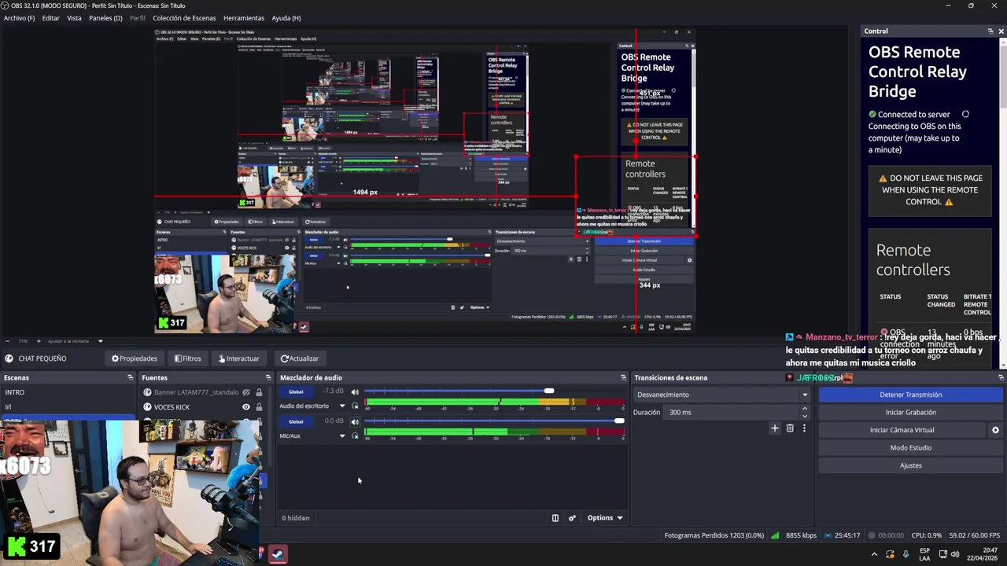Screen dimensions: 1007x566
Task: Open Desvanecimiento transition dropdown
Action: (723, 395)
